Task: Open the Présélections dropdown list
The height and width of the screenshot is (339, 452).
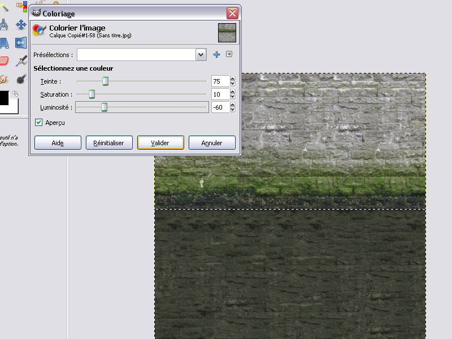Action: click(201, 55)
